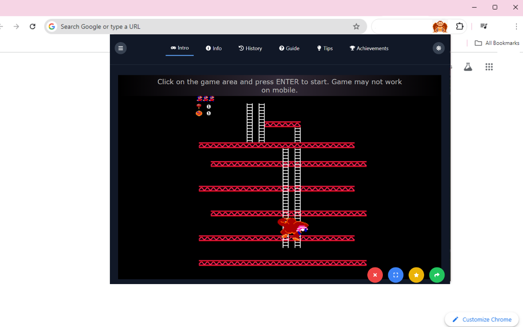
Task: Select the Tips tab
Action: click(324, 48)
